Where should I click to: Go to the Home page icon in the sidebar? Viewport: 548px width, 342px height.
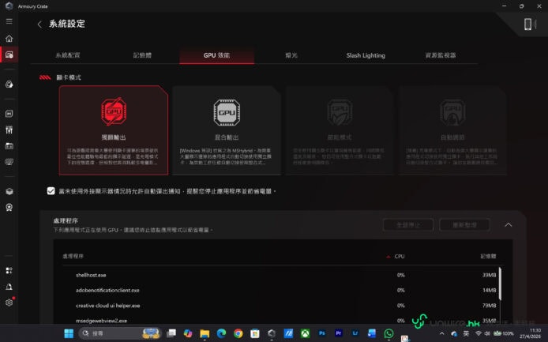pos(9,38)
